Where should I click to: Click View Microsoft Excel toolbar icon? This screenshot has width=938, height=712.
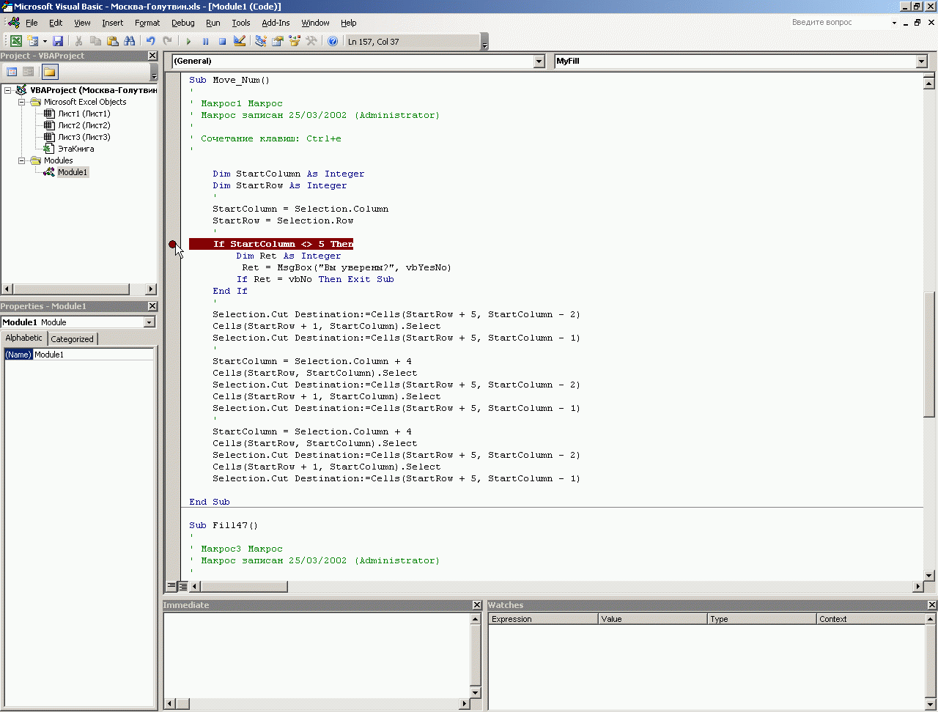click(15, 42)
